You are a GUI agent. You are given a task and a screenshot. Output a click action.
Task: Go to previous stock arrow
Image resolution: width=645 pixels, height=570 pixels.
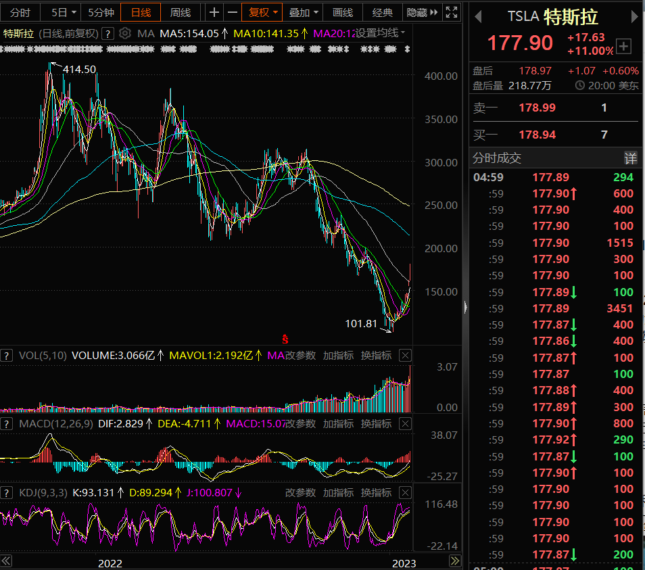478,17
